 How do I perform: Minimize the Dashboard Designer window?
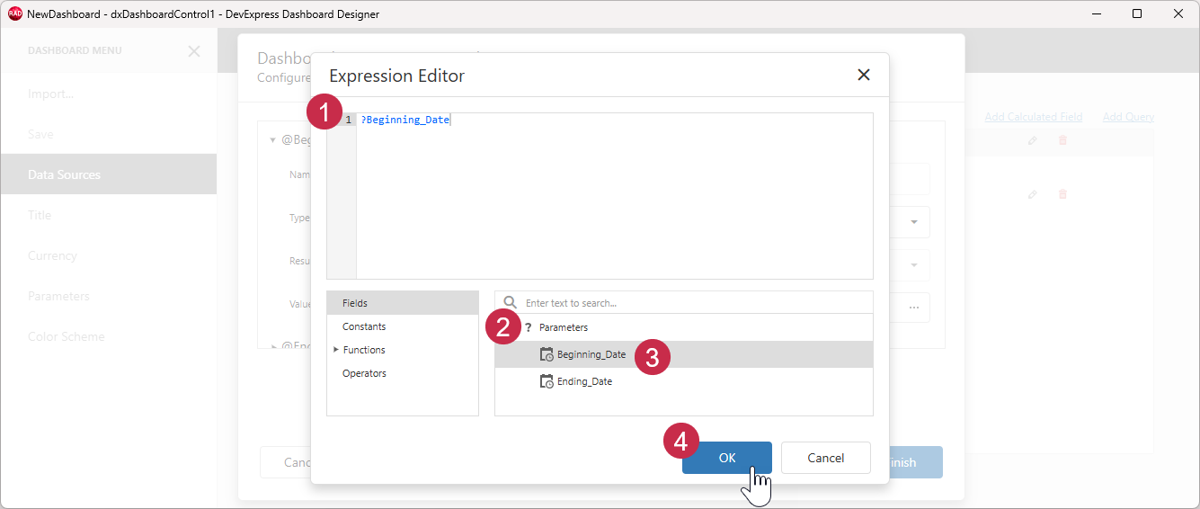point(1097,13)
